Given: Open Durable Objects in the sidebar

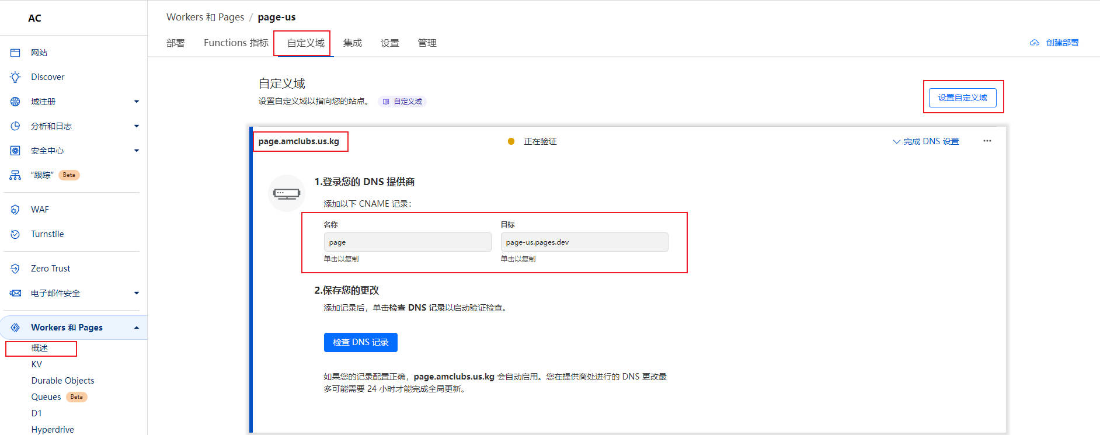Looking at the screenshot, I should 62,381.
